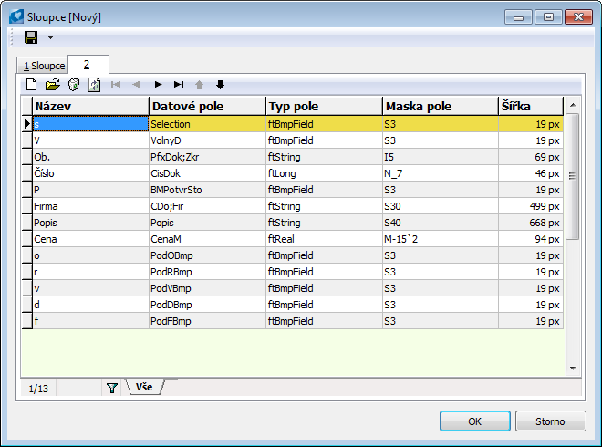Delete record with trash bin icon
Image resolution: width=602 pixels, height=447 pixels.
[74, 85]
